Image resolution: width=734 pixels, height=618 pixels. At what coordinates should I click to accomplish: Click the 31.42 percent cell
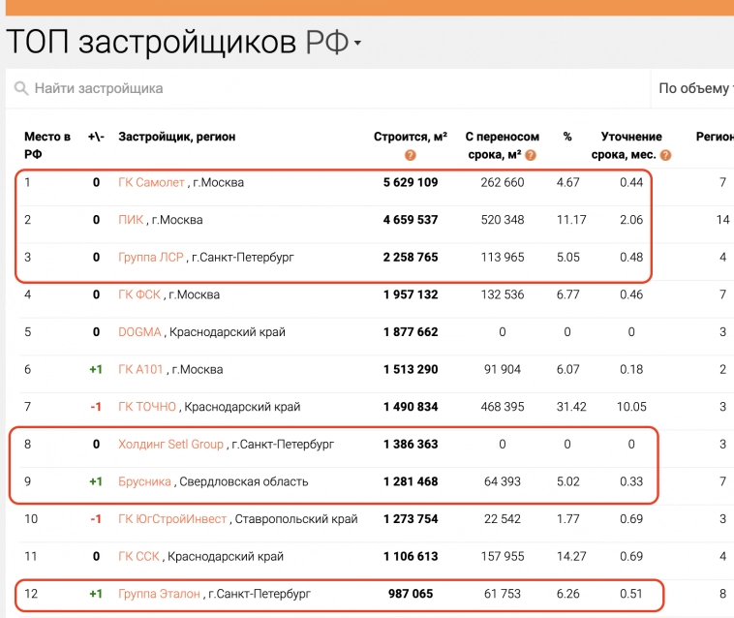571,407
